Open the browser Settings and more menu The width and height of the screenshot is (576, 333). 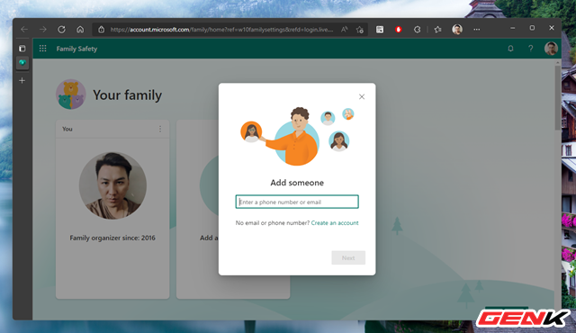[476, 30]
